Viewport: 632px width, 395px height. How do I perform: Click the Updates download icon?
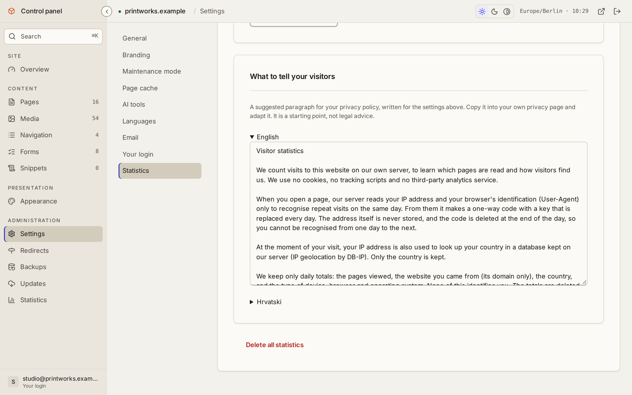12,284
